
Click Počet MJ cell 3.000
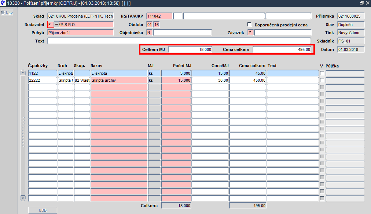click(x=176, y=73)
